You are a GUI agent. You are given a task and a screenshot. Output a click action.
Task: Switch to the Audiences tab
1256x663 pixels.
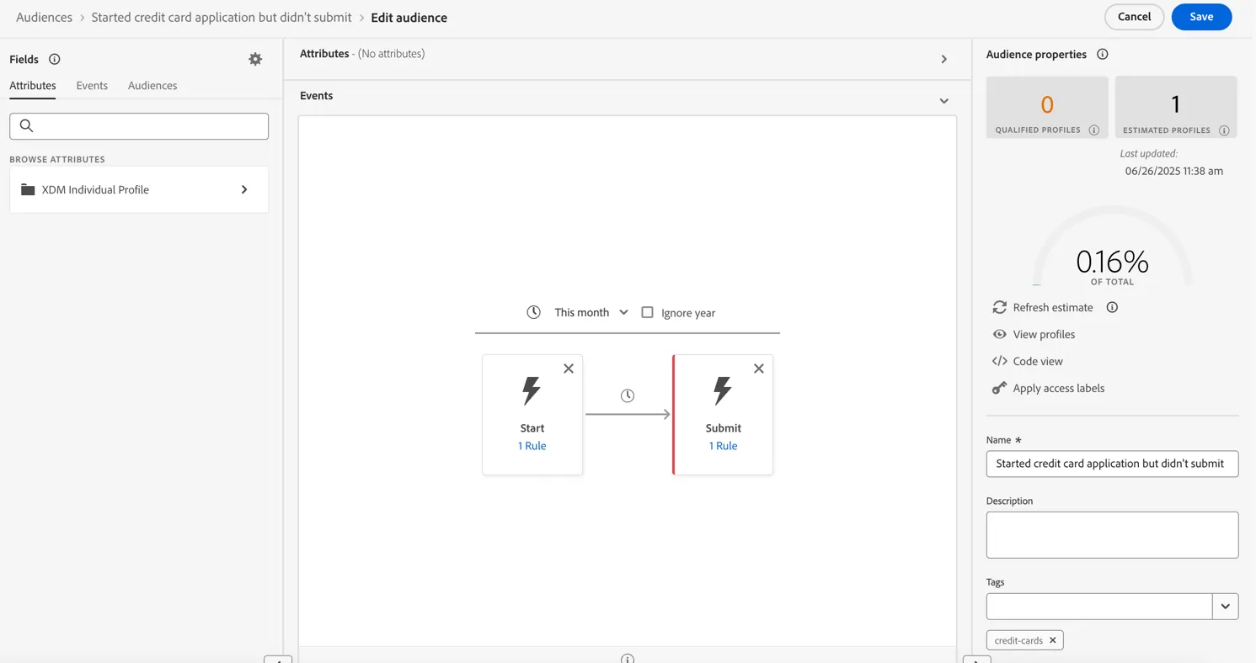pyautogui.click(x=152, y=86)
